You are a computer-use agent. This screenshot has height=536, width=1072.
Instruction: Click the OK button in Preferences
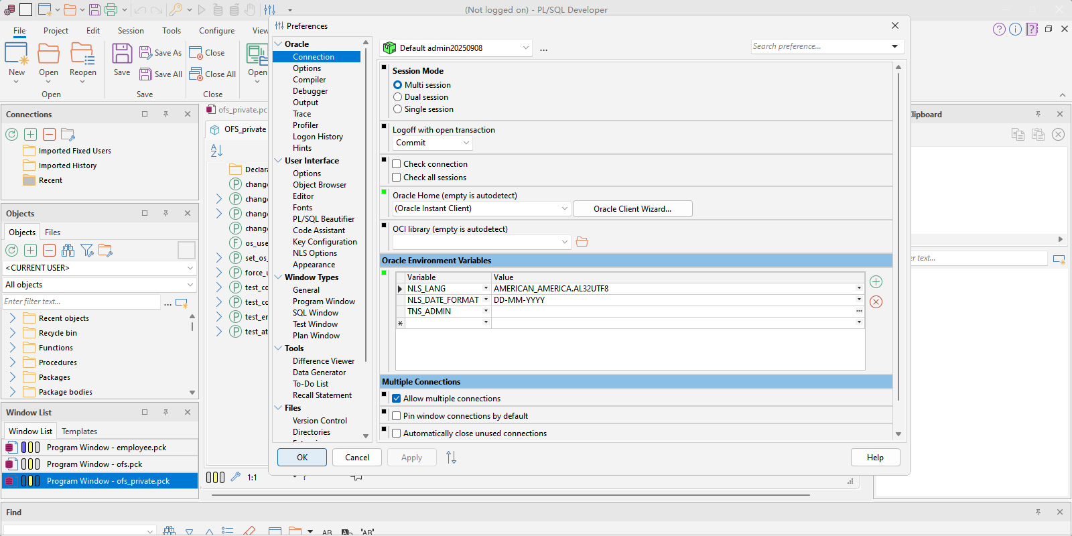pos(302,458)
